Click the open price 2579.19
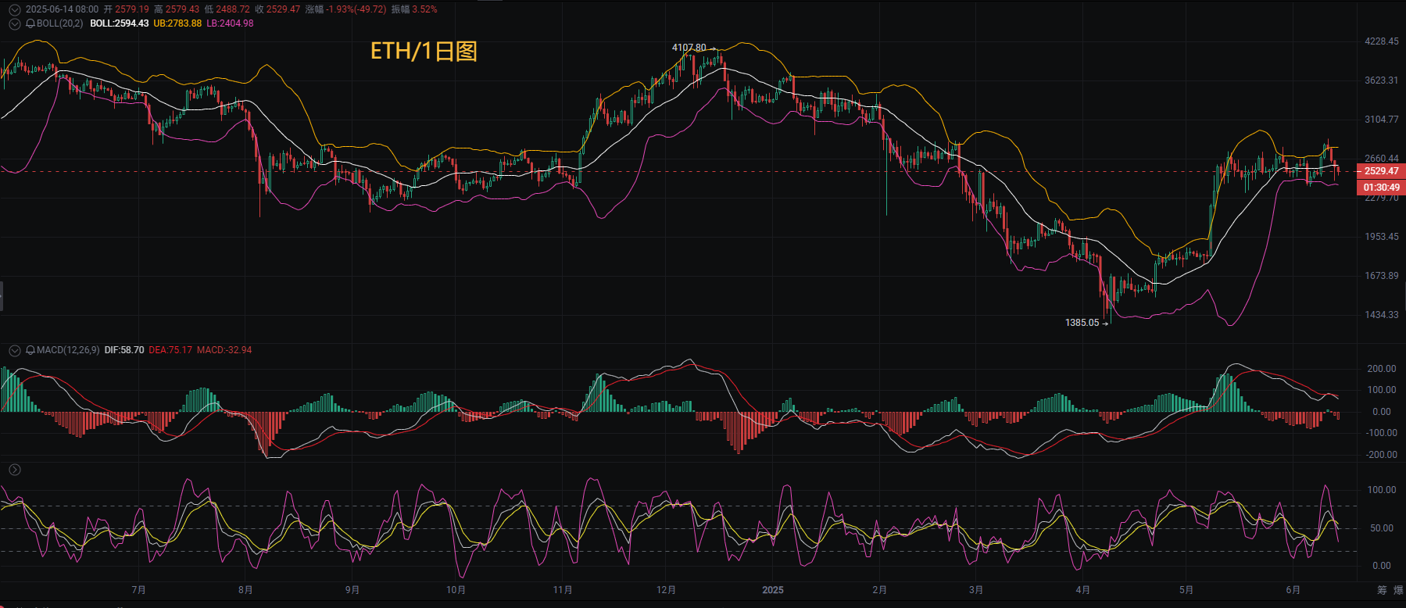The width and height of the screenshot is (1406, 608). (x=132, y=9)
